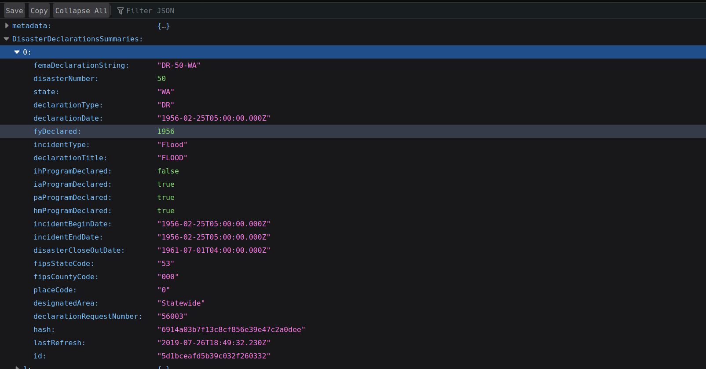
Task: Select the incidentEndDate key
Action: (68, 237)
